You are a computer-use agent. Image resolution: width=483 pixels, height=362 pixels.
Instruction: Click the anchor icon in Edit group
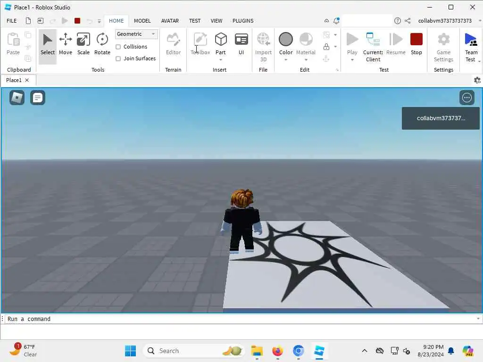point(326,58)
